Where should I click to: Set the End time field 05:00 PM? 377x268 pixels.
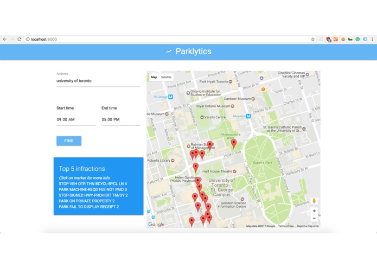(121, 120)
